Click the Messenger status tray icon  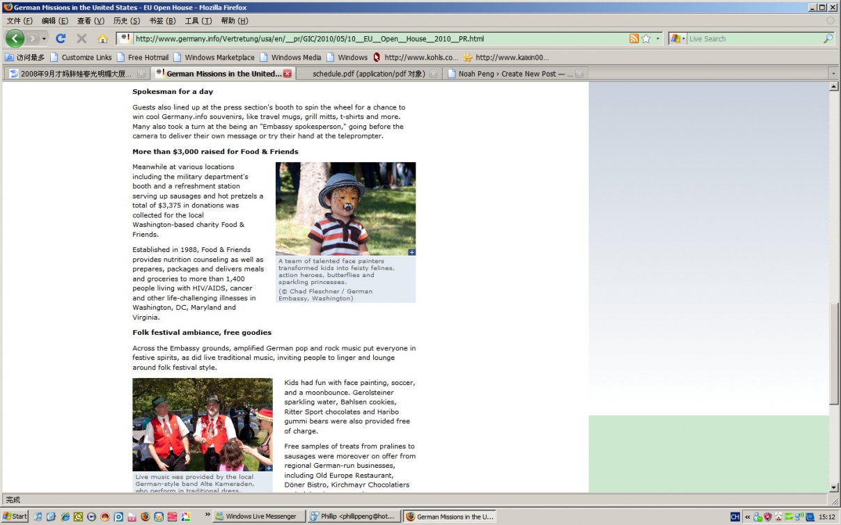point(758,517)
